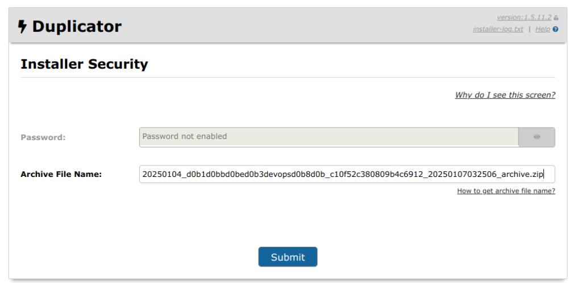Focus the Archive File Name input field

point(341,174)
